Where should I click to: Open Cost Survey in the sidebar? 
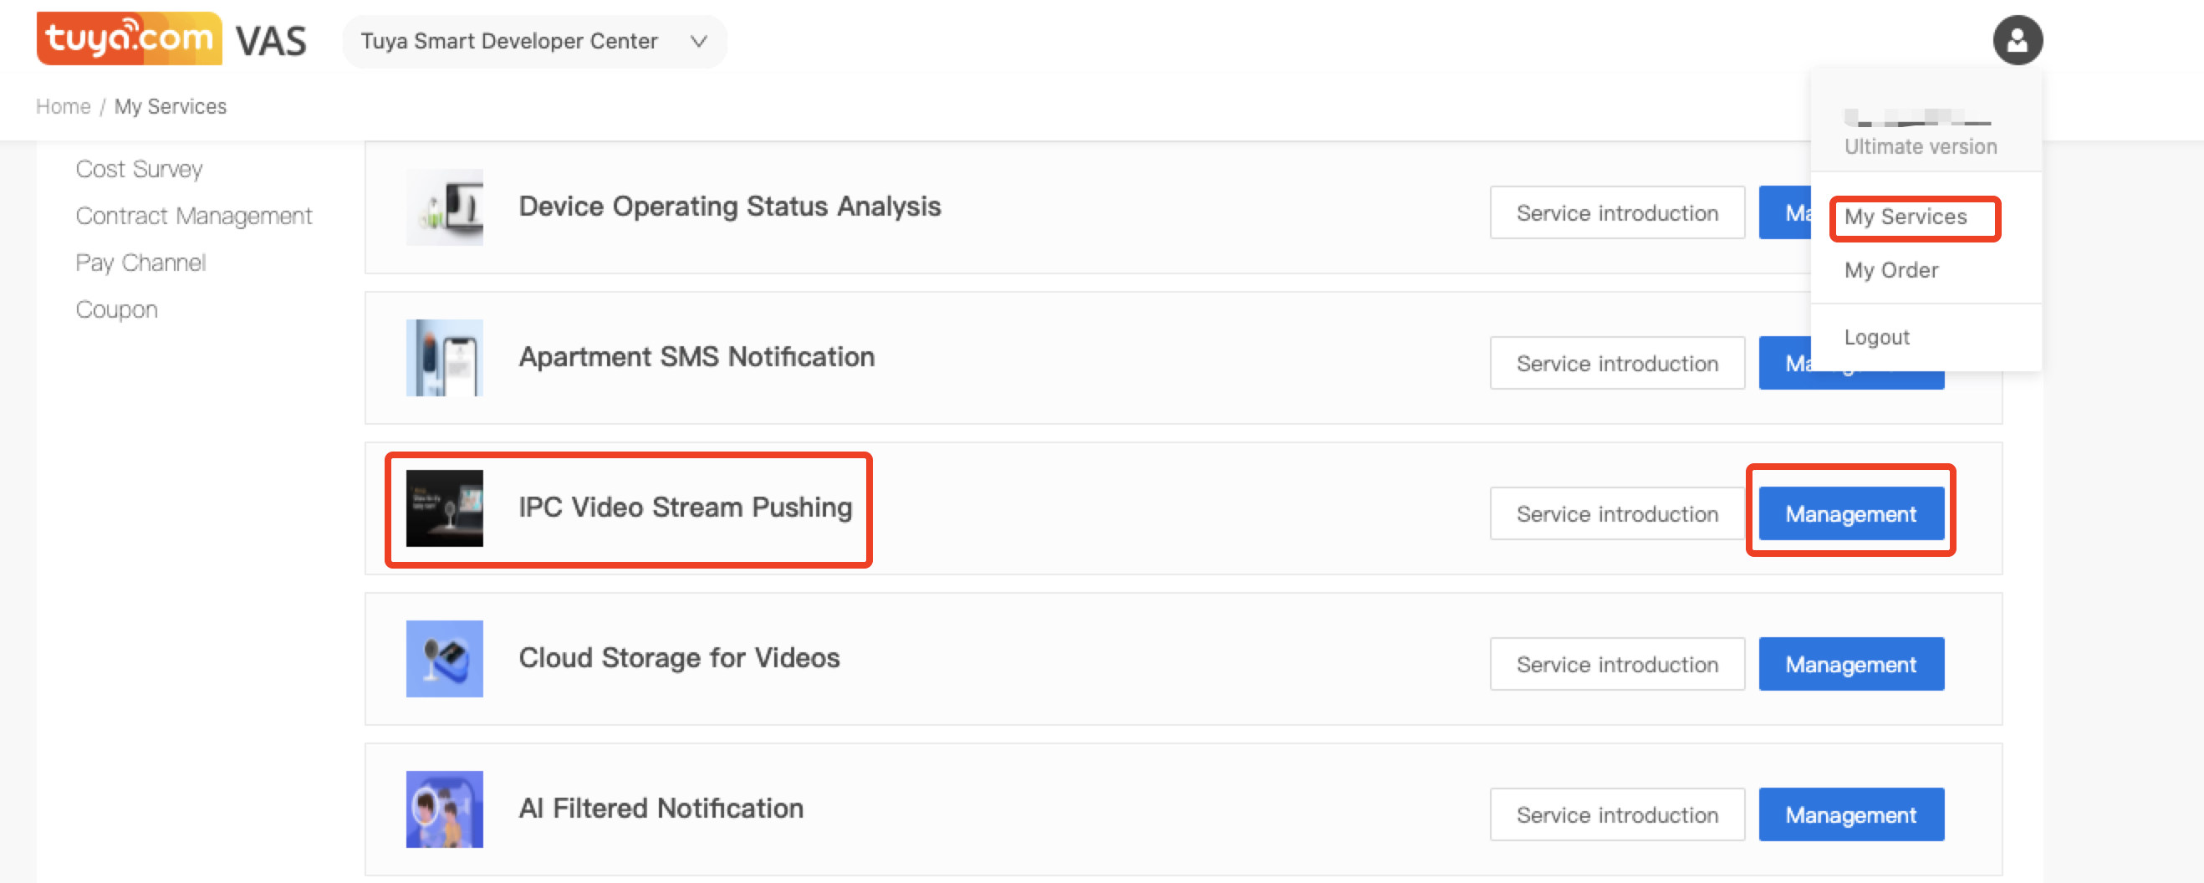pyautogui.click(x=139, y=170)
